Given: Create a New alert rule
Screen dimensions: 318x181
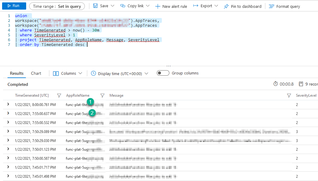Looking at the screenshot, I should 171,6.
